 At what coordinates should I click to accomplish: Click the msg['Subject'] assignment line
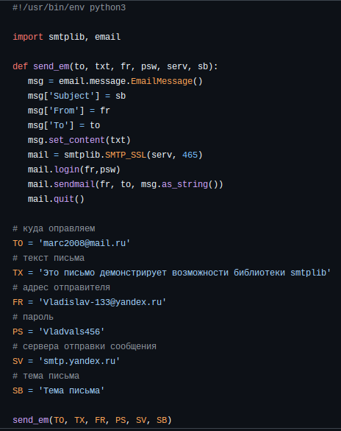(x=76, y=96)
